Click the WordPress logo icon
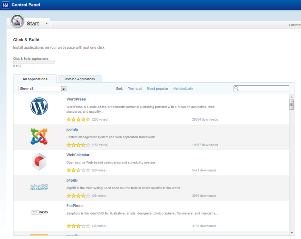301x239 pixels. 39,106
